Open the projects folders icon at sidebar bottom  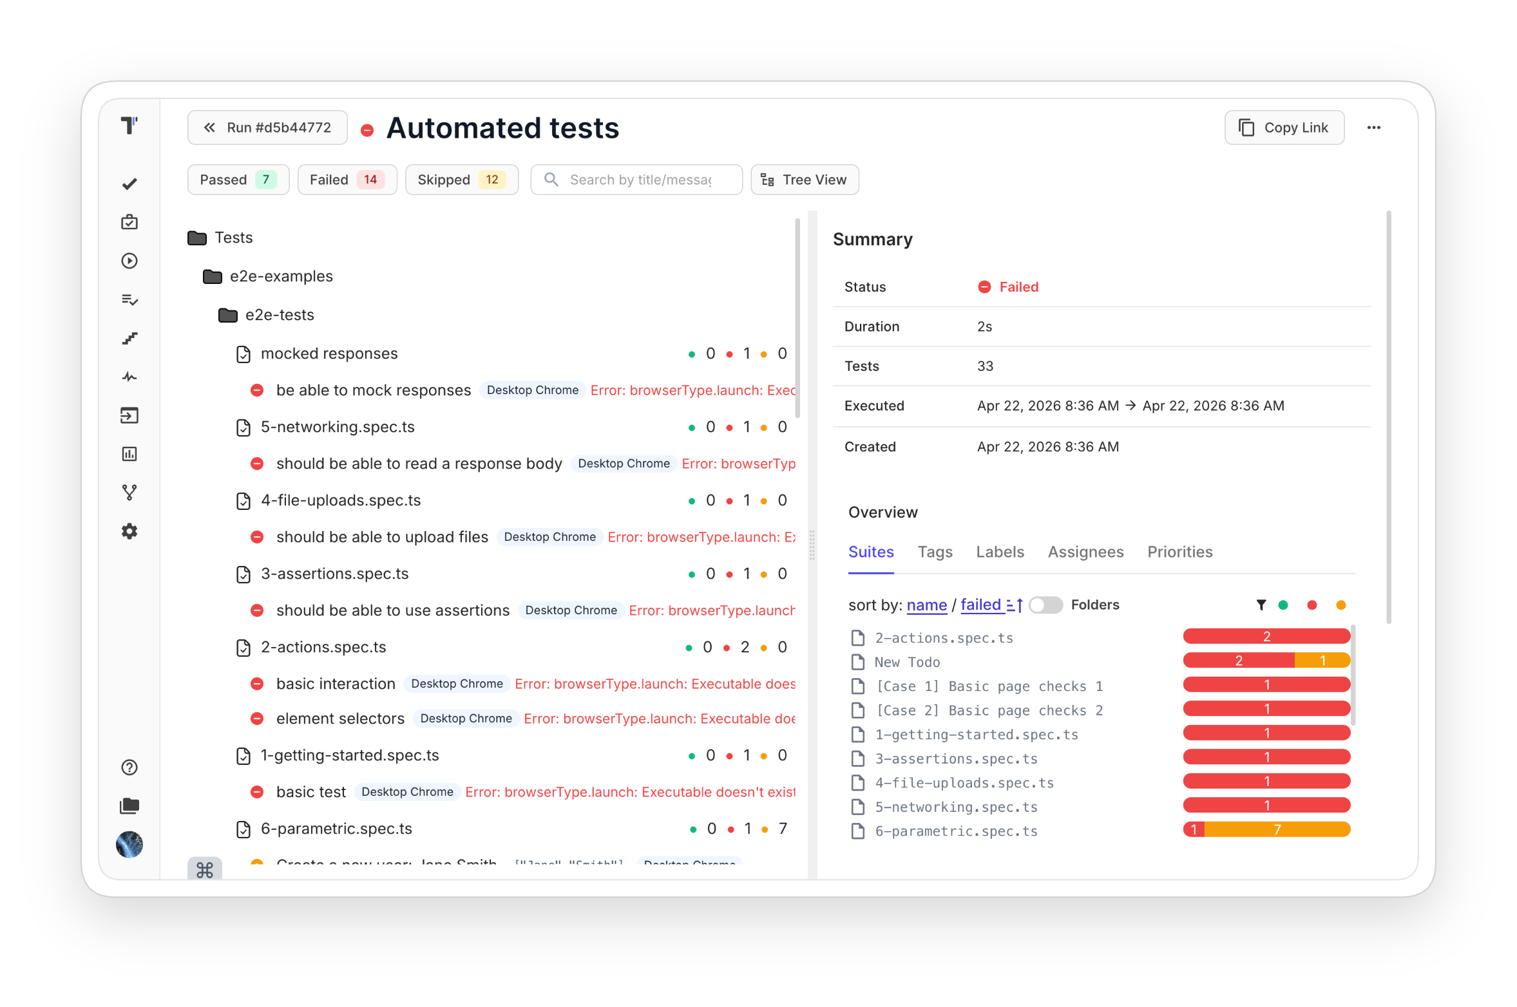129,805
